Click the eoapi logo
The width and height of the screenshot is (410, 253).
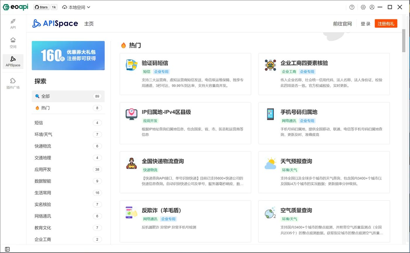coord(16,7)
